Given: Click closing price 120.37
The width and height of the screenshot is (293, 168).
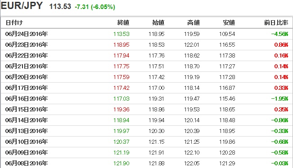Looking at the screenshot, I should [x=122, y=142].
